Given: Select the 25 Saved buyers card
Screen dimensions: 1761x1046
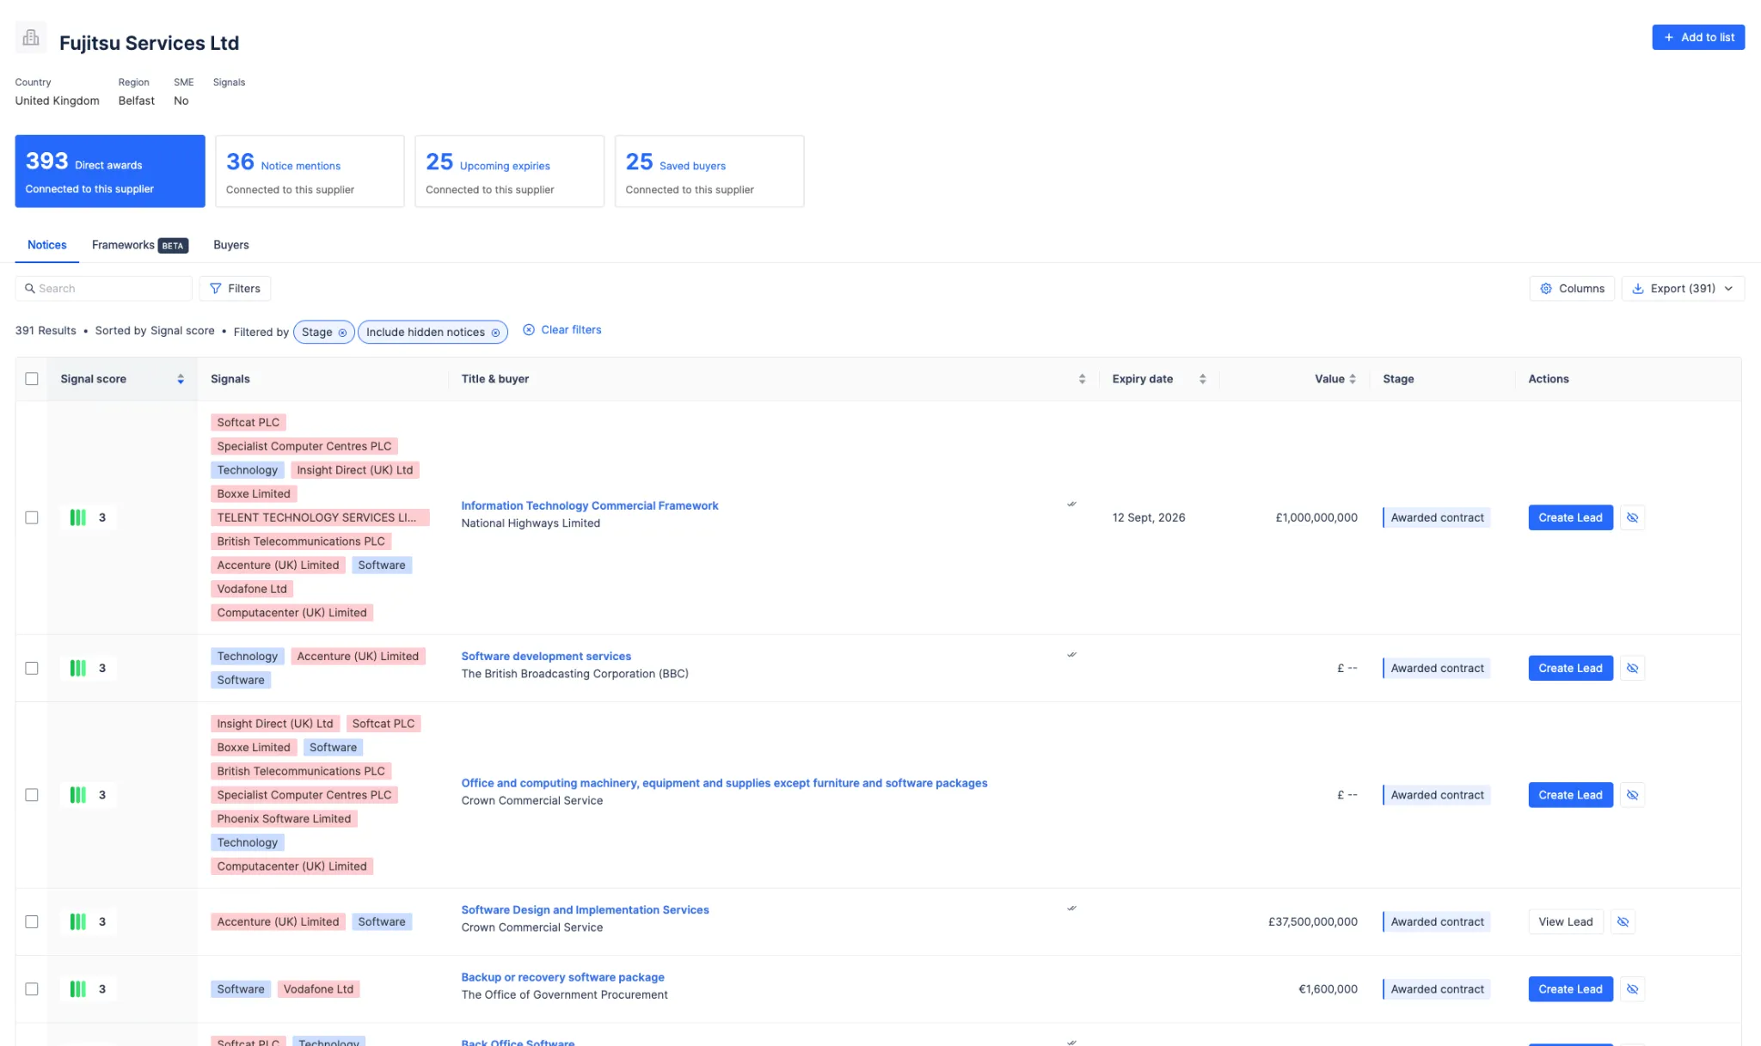Looking at the screenshot, I should click(x=709, y=171).
